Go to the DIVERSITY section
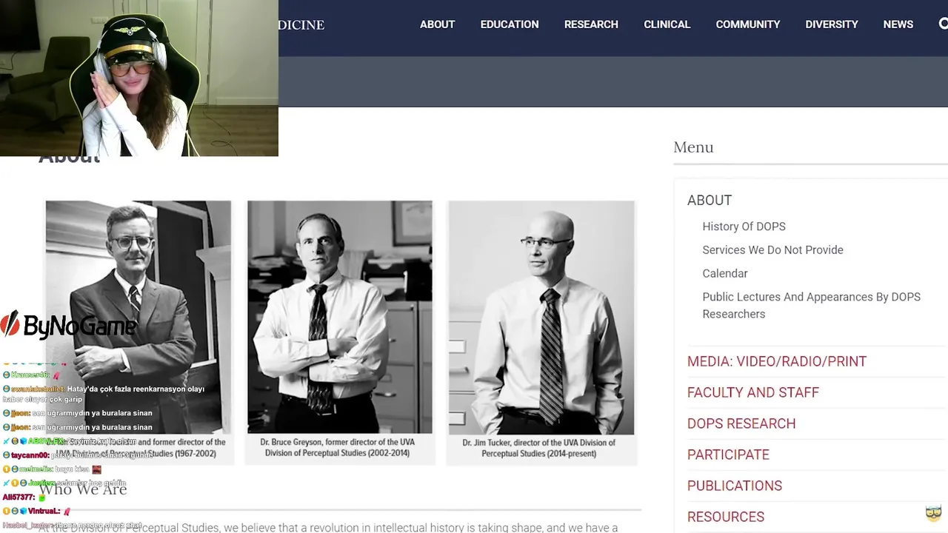 [x=832, y=24]
